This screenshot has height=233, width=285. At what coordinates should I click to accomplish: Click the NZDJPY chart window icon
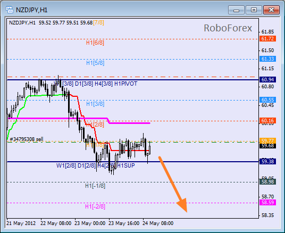(9, 10)
